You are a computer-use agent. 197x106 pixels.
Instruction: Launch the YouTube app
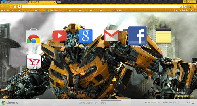59,36
